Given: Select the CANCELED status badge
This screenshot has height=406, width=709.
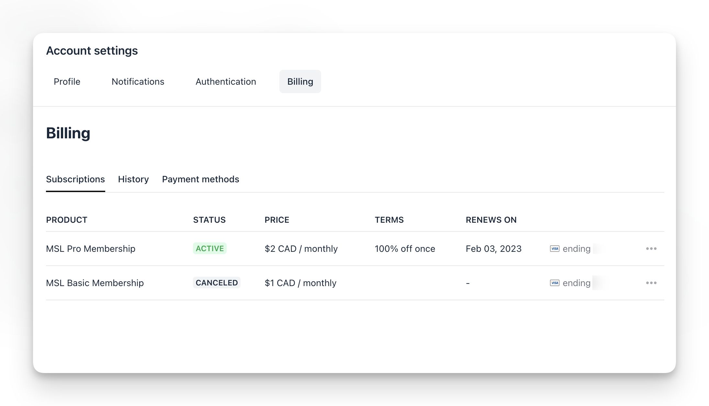Looking at the screenshot, I should pos(217,283).
